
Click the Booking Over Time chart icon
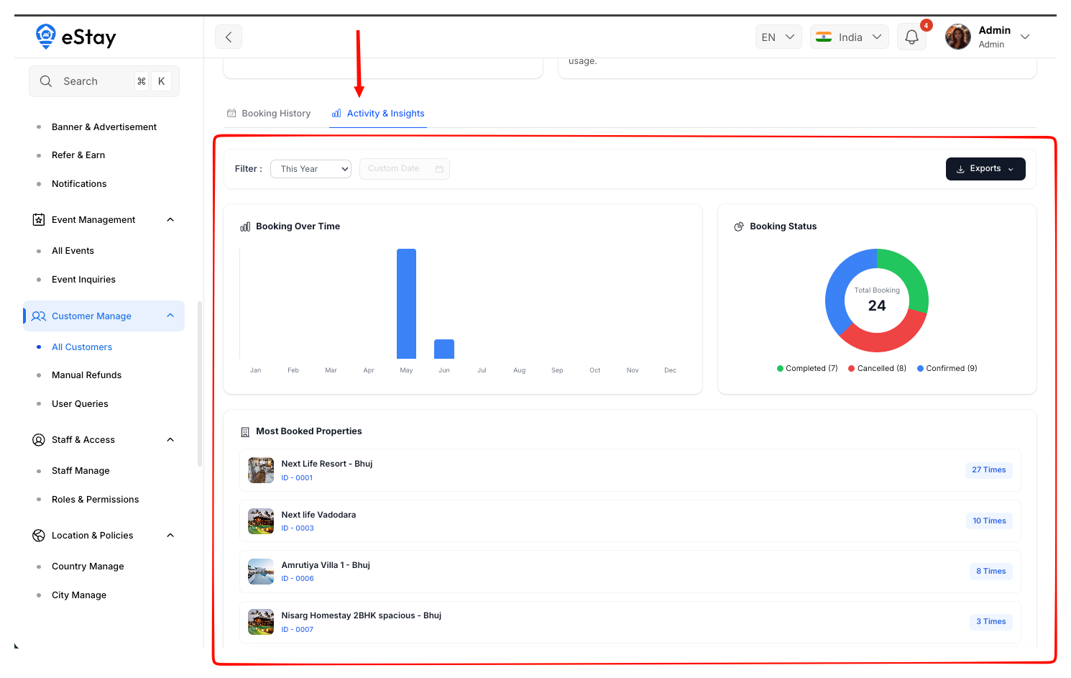pos(245,226)
